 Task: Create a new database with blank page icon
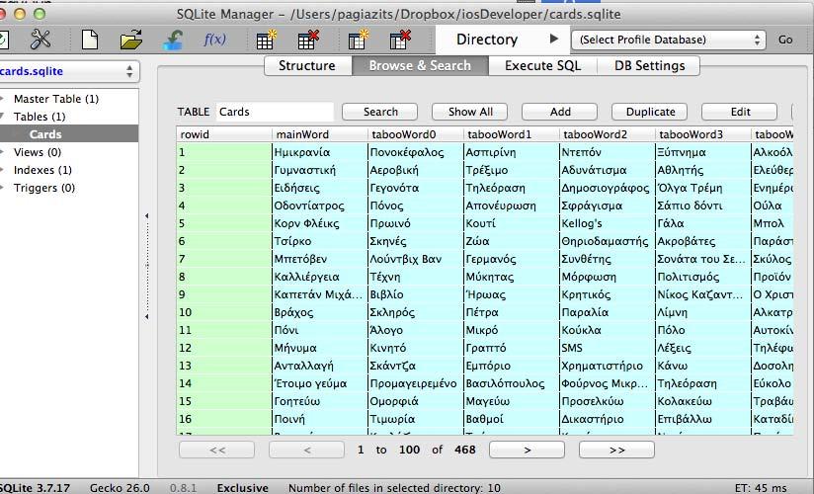(90, 40)
